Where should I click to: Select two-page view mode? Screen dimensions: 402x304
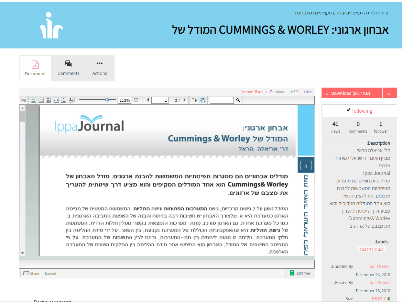41,100
